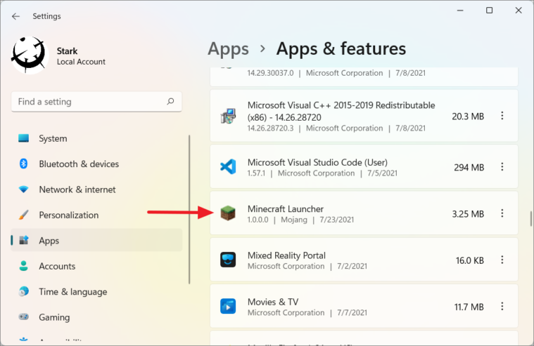
Task: Close the Settings window
Action: point(519,11)
